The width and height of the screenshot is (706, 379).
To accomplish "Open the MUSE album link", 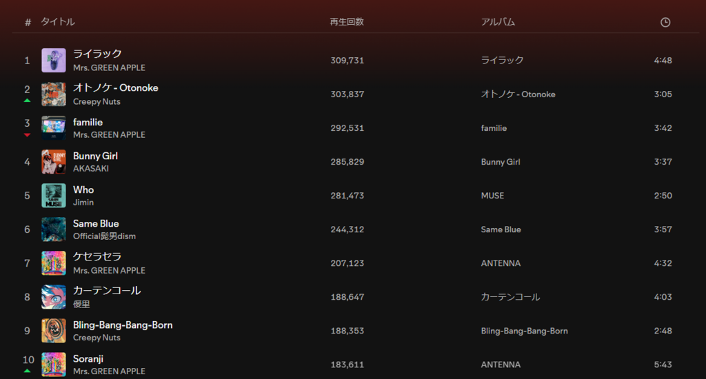I will point(492,195).
